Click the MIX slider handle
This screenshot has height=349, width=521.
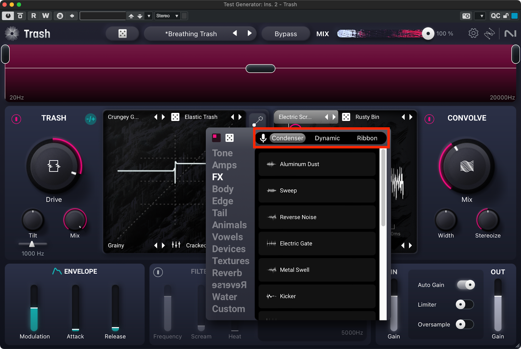click(428, 34)
